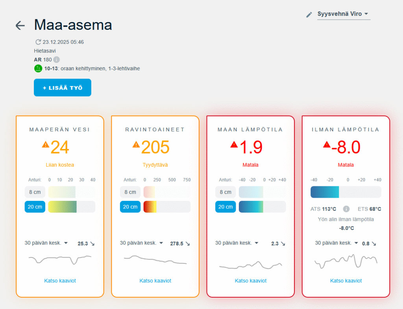Select 8 cm sensor in Ravintoaineet card
Screen dimensions: 403x309
(130, 192)
